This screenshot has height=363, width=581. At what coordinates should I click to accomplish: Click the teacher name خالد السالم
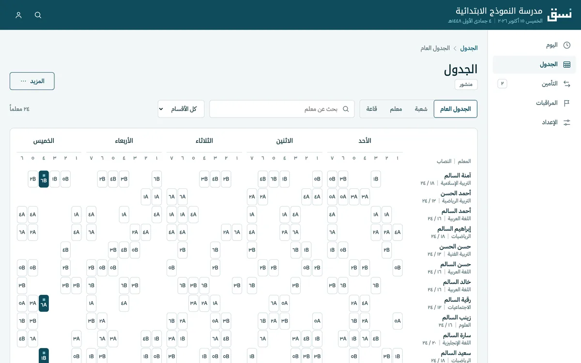(457, 282)
